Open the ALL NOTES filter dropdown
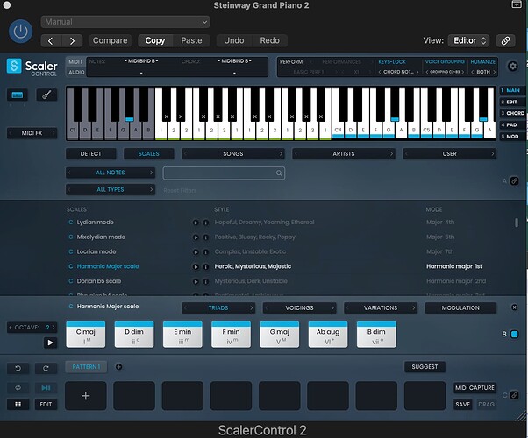Screen dimensions: 528x438 (x=111, y=173)
